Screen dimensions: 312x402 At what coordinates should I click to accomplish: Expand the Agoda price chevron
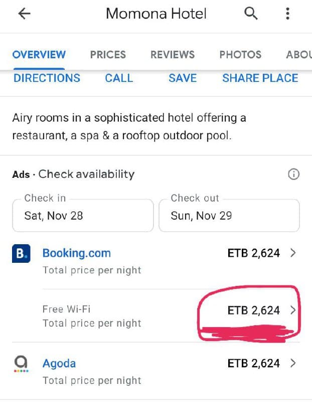[x=293, y=363]
